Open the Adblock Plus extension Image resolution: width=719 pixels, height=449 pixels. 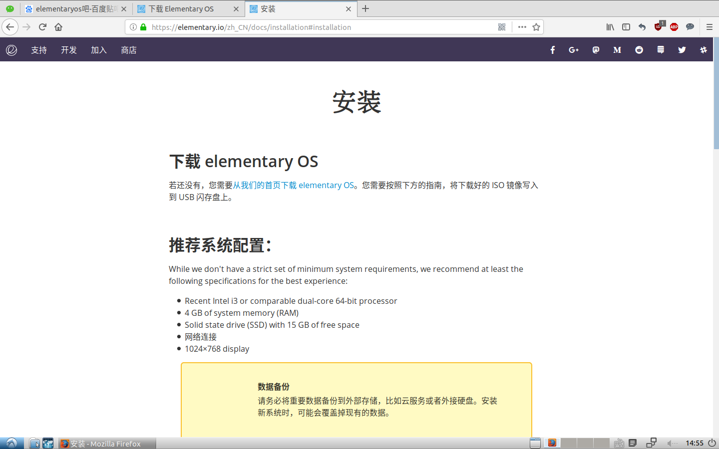pyautogui.click(x=674, y=27)
